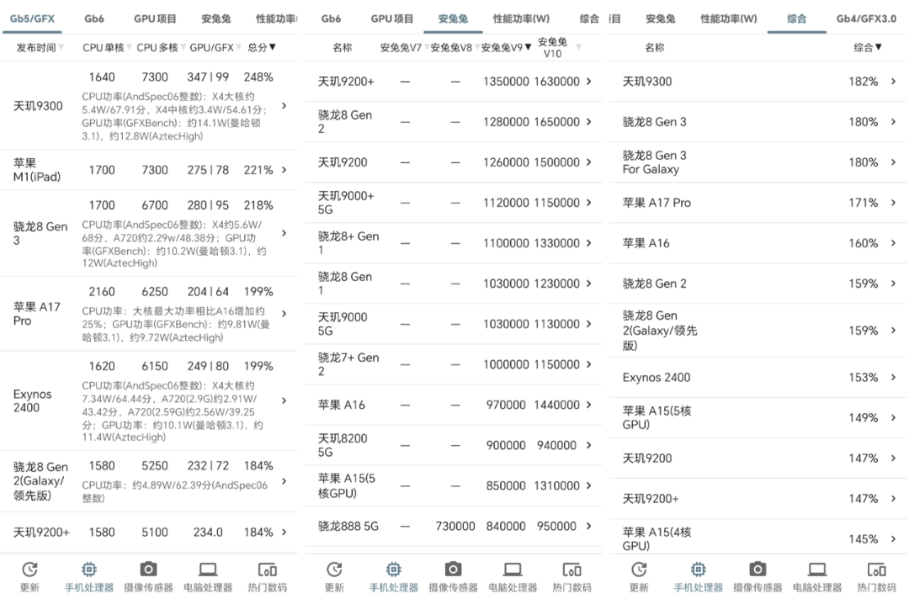The height and width of the screenshot is (599, 909).
Task: Select 天玑9000+ 5G row name
Action: coord(346,202)
